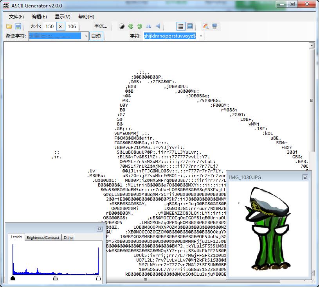Click the 自动 auto button
Screen dimensions: 319x287
tap(96, 36)
